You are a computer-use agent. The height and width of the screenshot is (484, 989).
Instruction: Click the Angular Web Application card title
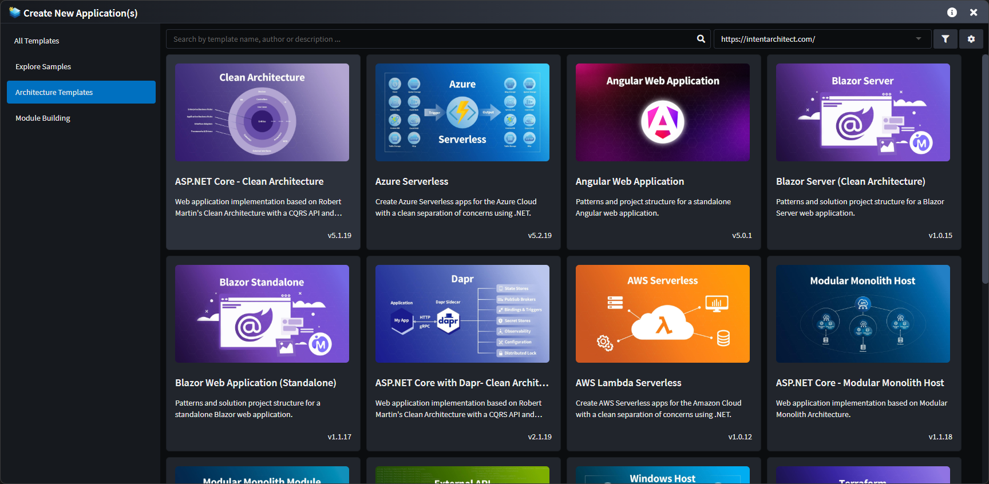tap(630, 181)
